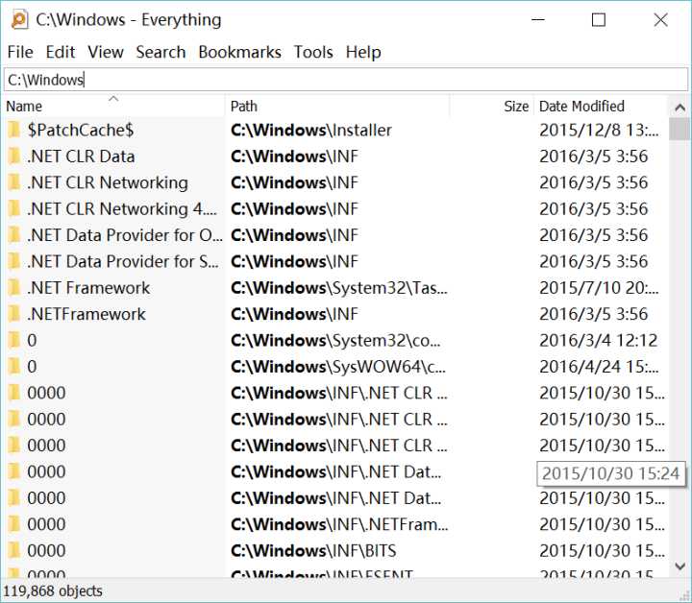Viewport: 692px width, 603px height.
Task: Select the .NET CLR Data entry
Action: [x=81, y=157]
